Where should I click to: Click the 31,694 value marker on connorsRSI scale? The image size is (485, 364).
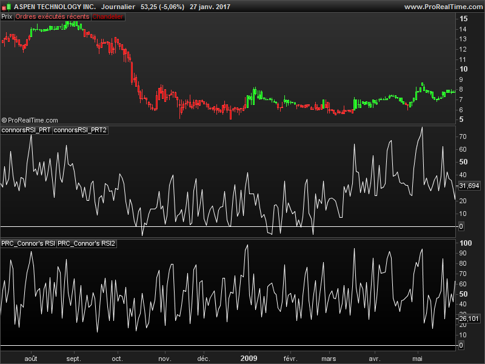(x=469, y=186)
